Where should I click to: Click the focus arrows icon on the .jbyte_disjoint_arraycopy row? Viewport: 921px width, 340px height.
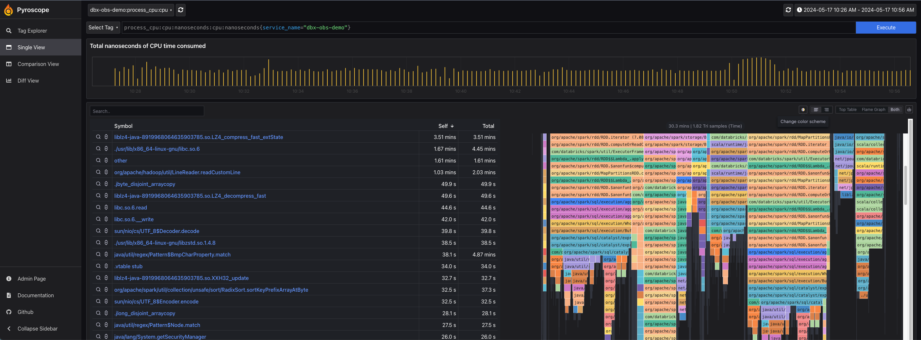tap(106, 184)
